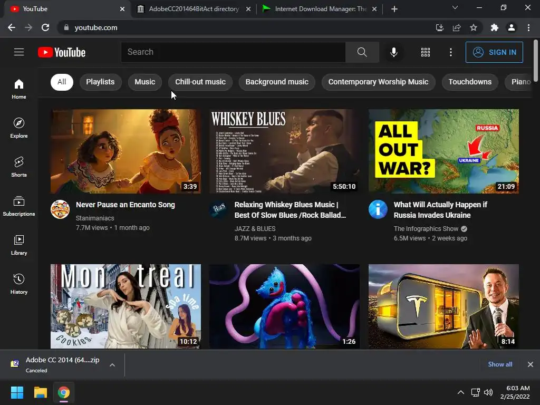Image resolution: width=540 pixels, height=405 pixels.
Task: Click the SIGN IN button
Action: [x=494, y=52]
